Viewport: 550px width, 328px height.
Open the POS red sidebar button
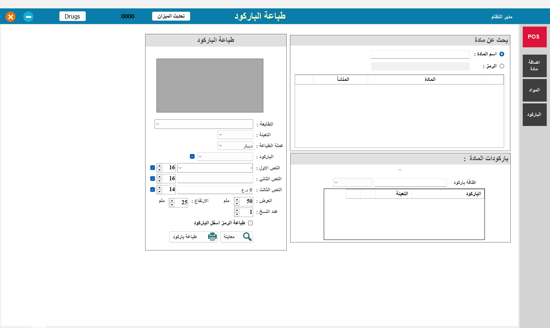coord(534,37)
